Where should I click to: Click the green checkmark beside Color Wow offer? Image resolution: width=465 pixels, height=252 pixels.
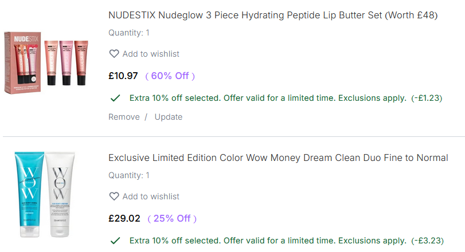pos(115,241)
